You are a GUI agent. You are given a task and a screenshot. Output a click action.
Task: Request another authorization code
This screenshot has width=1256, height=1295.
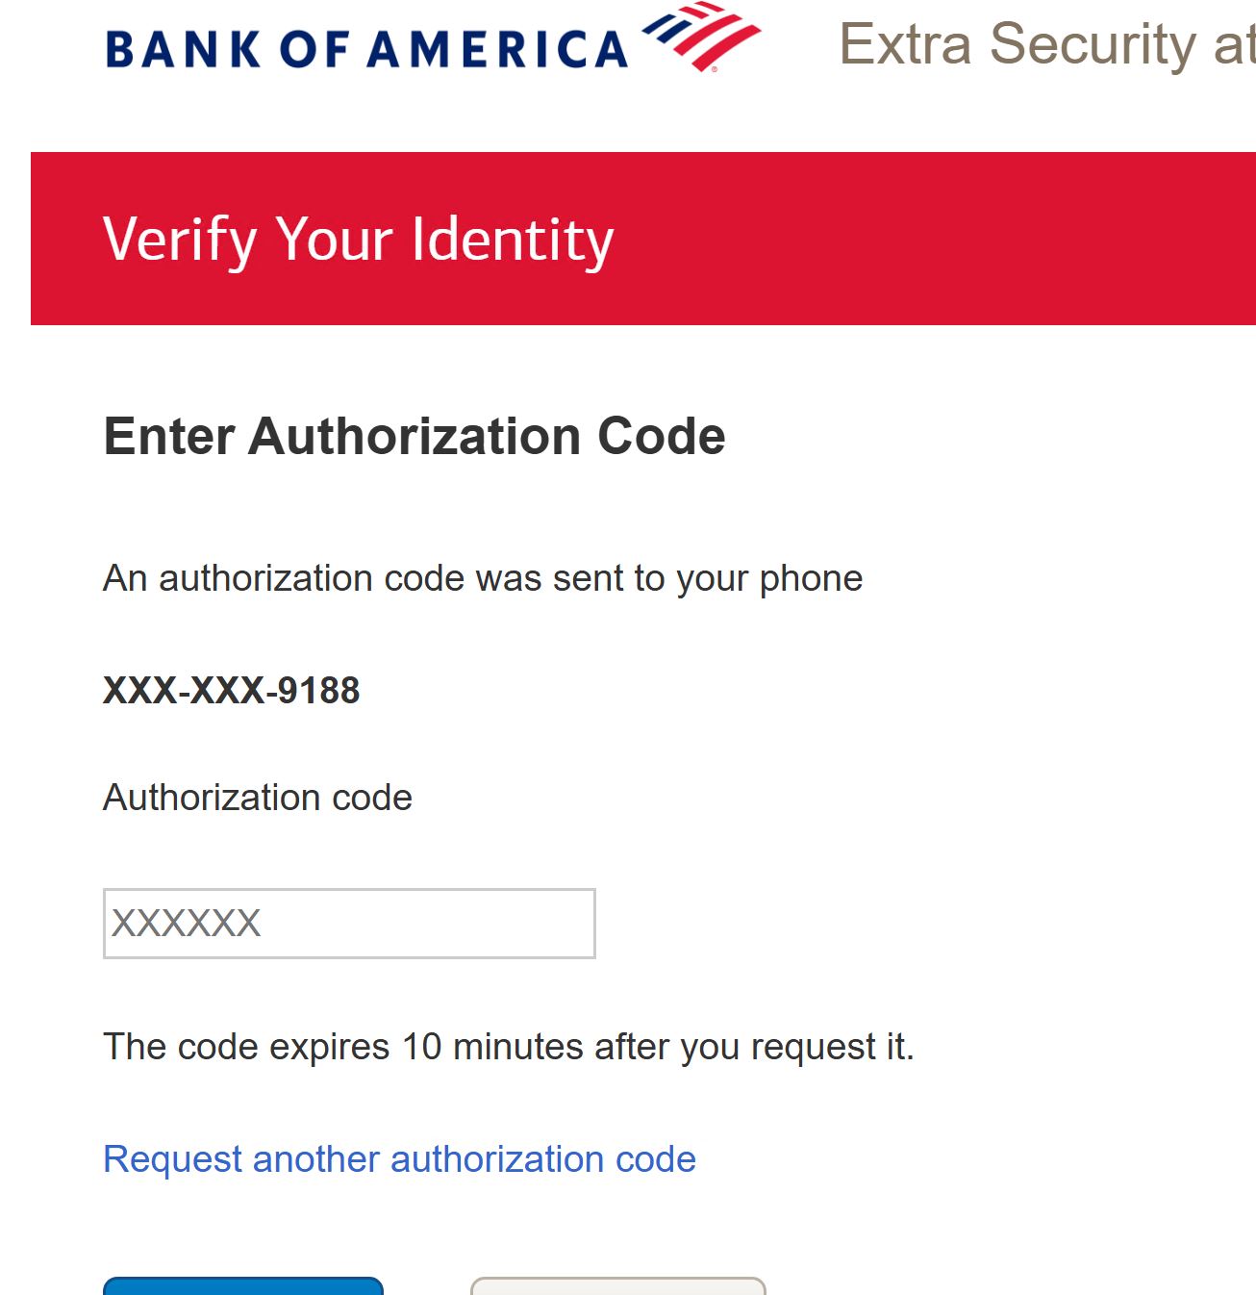click(399, 1159)
